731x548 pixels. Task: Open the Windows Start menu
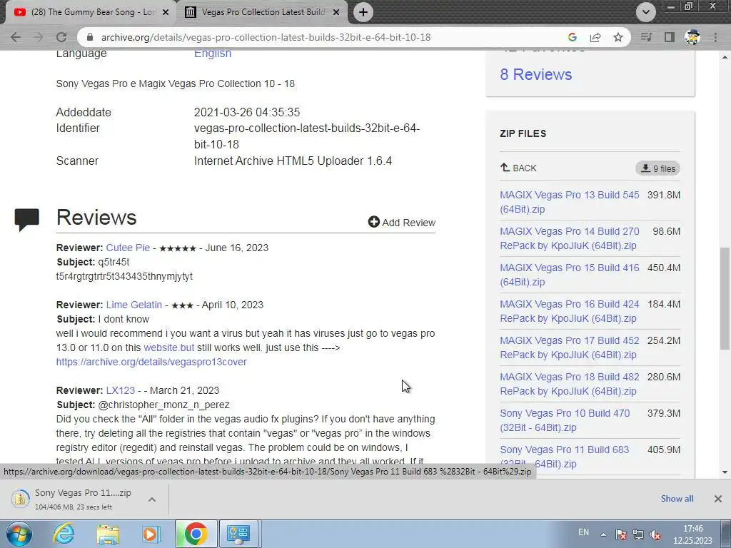point(19,534)
